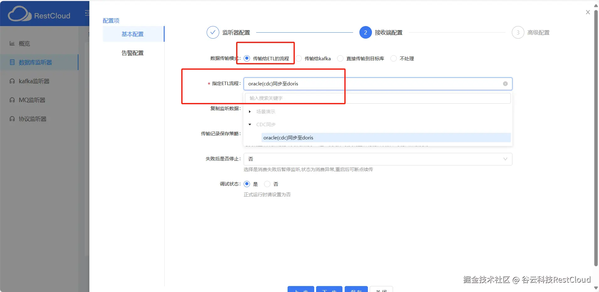The image size is (599, 292).
Task: Click the RestCloud cloud logo
Action: (x=19, y=14)
